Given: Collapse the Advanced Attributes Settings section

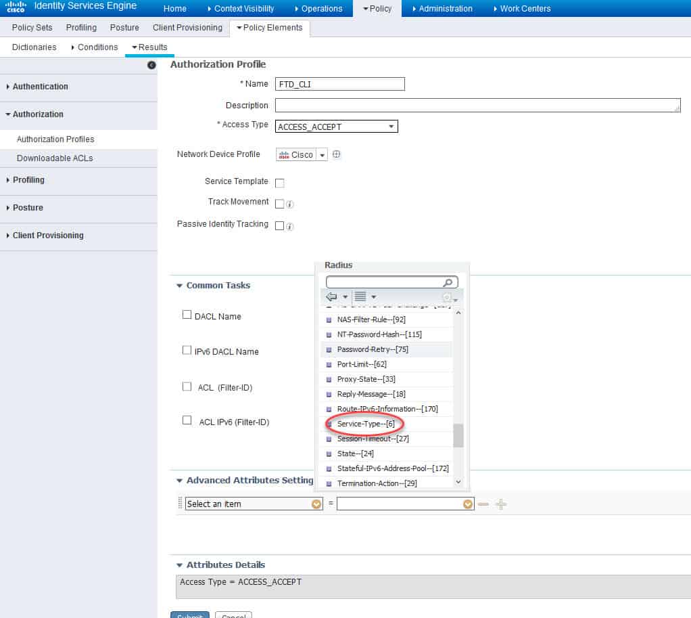Looking at the screenshot, I should (179, 481).
